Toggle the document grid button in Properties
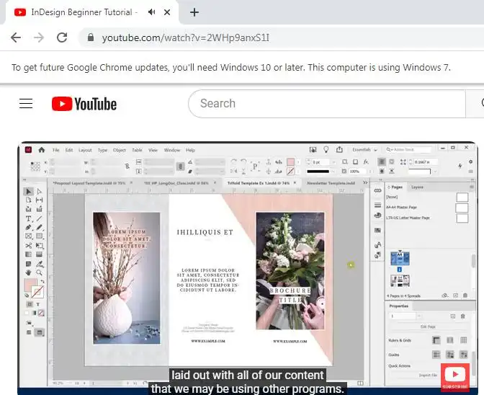Image resolution: width=484 pixels, height=395 pixels. pos(464,340)
